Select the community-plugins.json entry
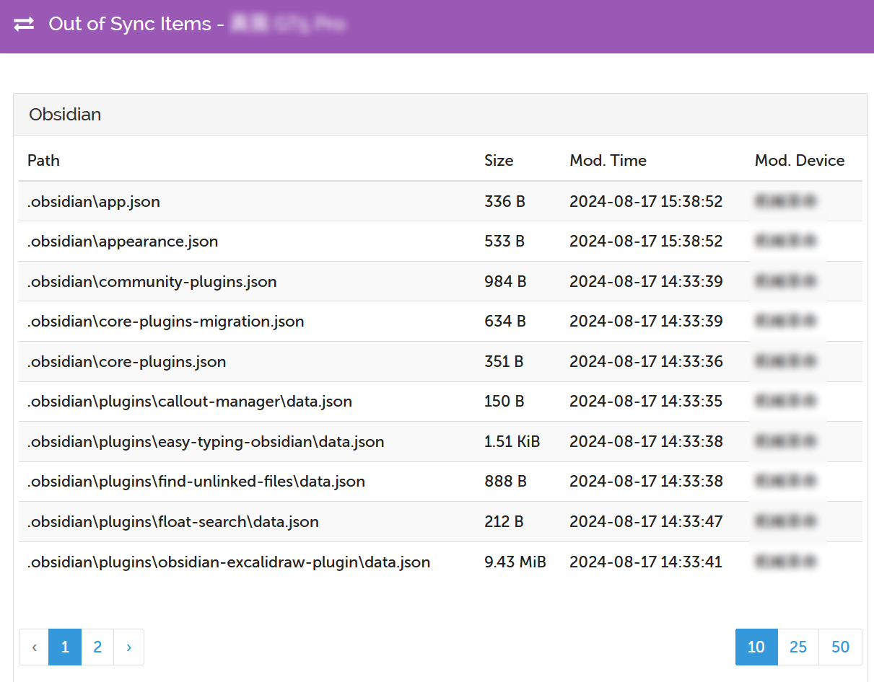 pyautogui.click(x=152, y=281)
